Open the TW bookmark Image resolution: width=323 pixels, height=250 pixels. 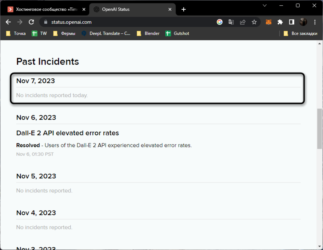(39, 33)
